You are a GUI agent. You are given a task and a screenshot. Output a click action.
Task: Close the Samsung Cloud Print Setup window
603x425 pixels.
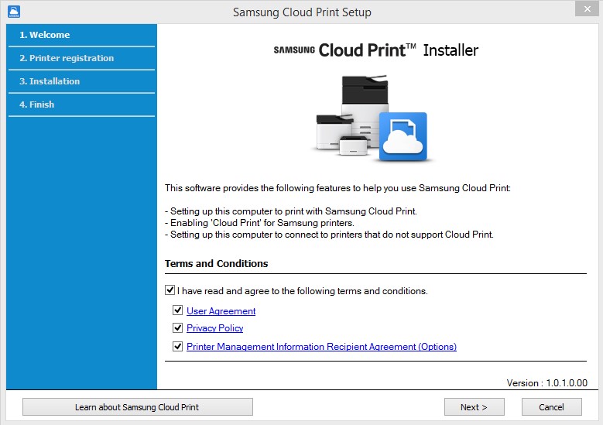(x=587, y=9)
